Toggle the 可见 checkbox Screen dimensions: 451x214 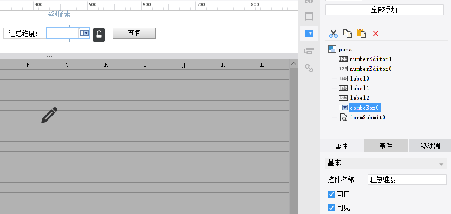coord(332,208)
